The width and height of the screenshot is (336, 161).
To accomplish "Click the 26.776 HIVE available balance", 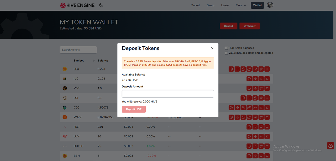I will pyautogui.click(x=130, y=80).
